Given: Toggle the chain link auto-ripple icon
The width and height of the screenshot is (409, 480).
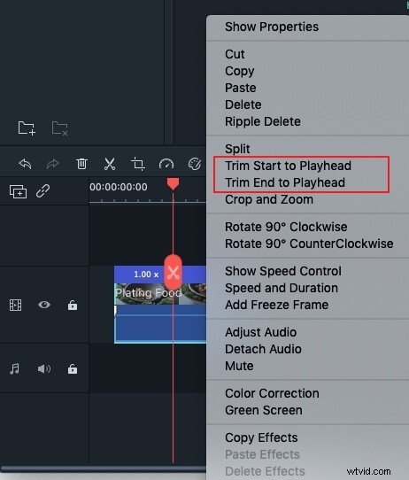Looking at the screenshot, I should coord(42,191).
